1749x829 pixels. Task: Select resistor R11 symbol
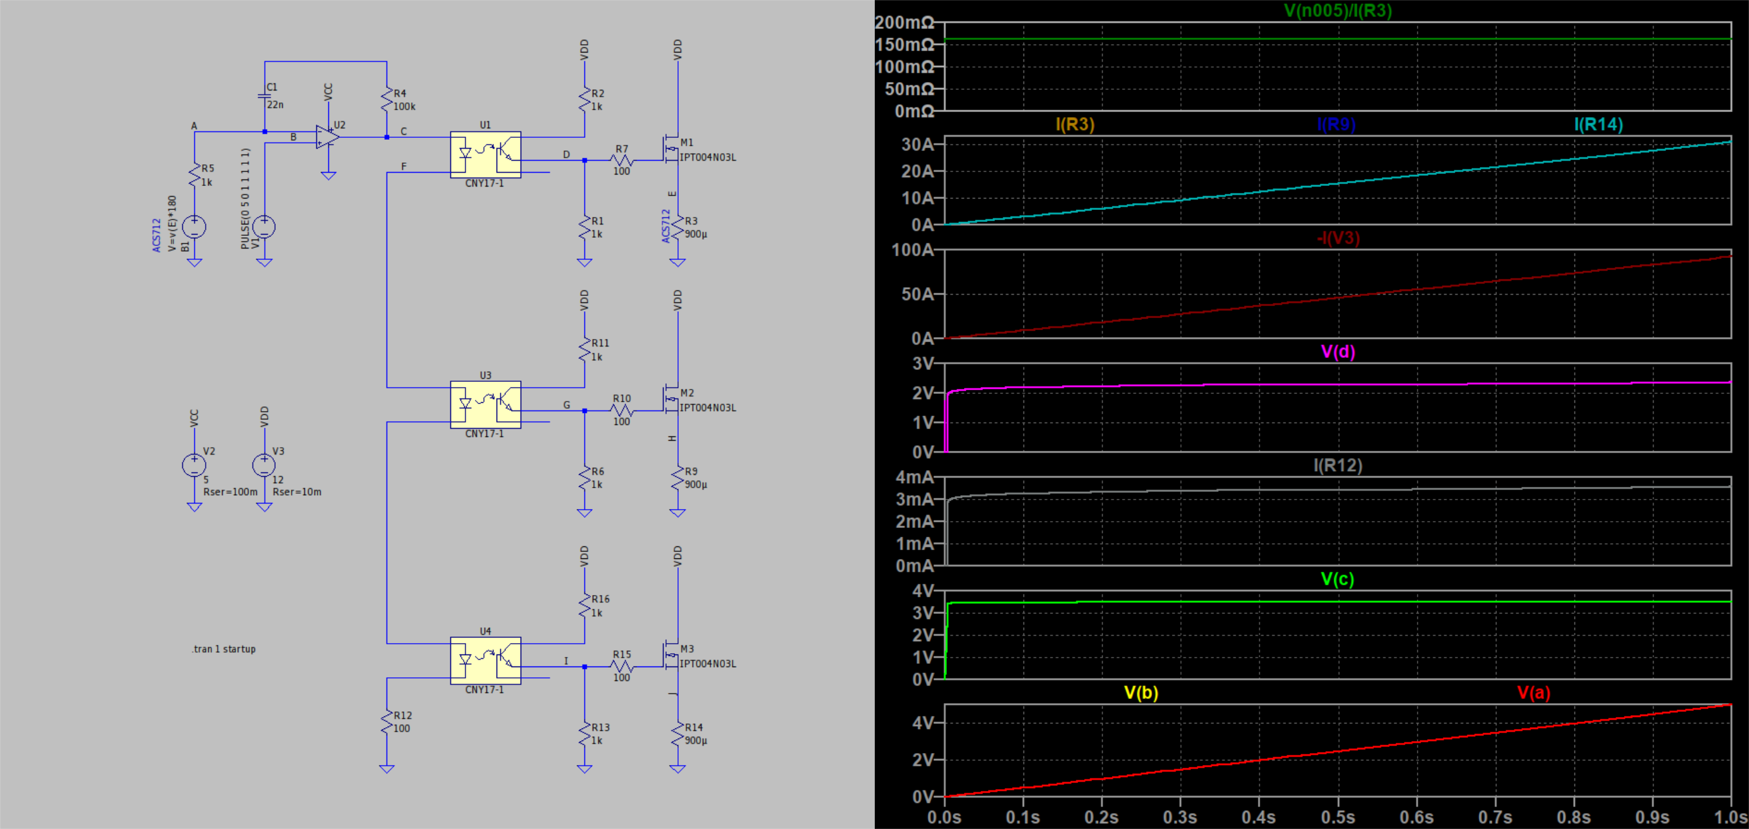point(584,350)
